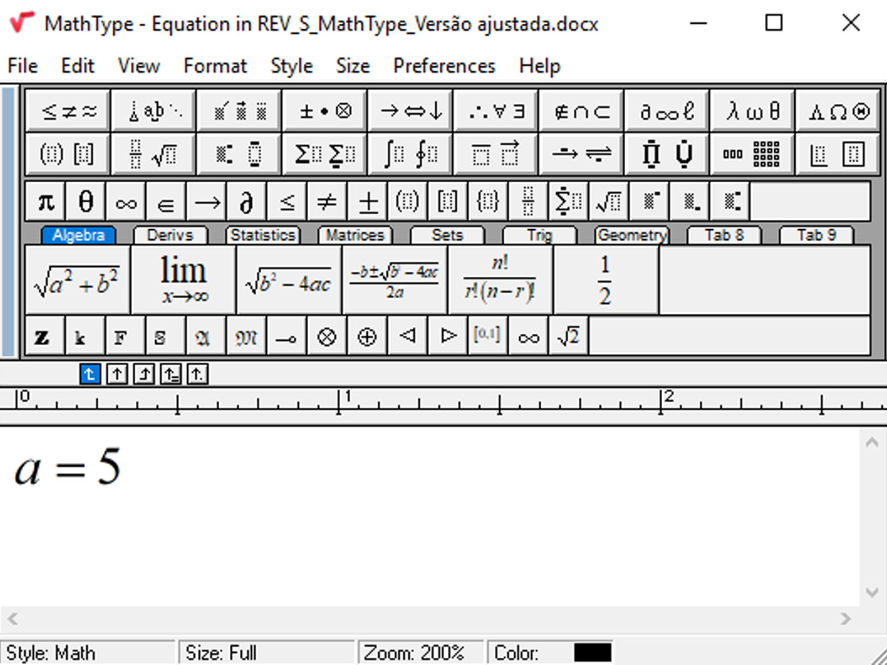Image resolution: width=887 pixels, height=665 pixels.
Task: Open the boxes templates palette
Action: point(838,154)
